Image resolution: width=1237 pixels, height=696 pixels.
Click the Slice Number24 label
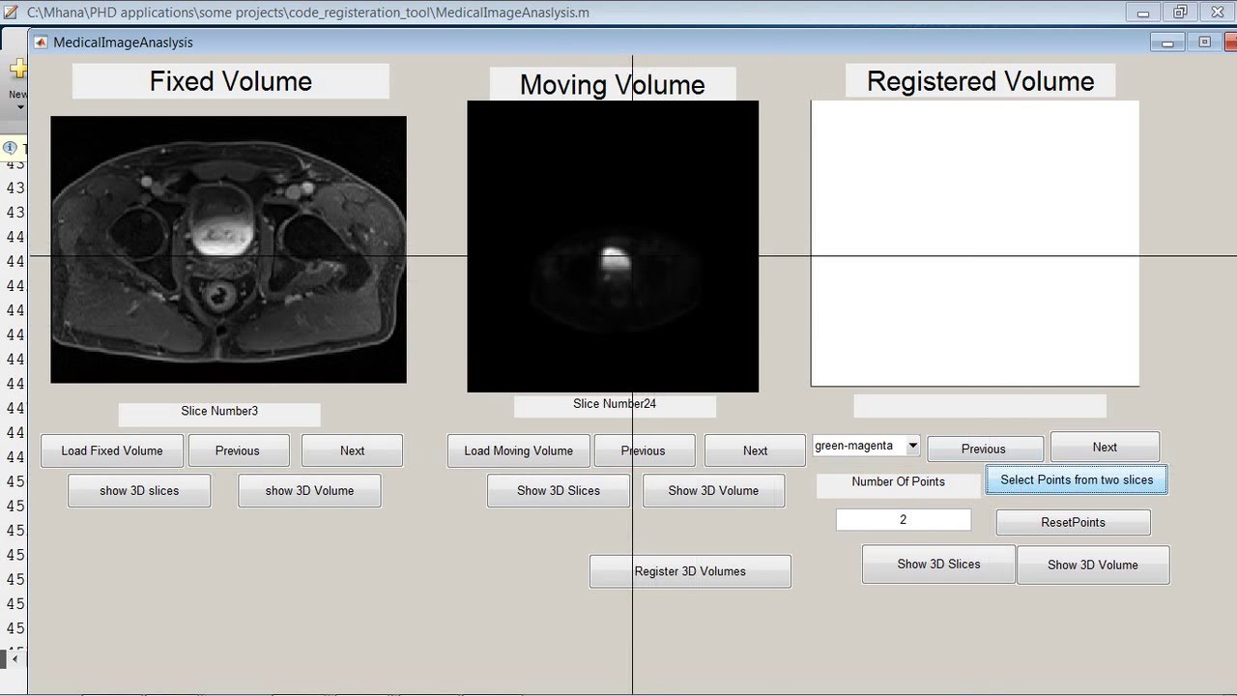point(615,405)
